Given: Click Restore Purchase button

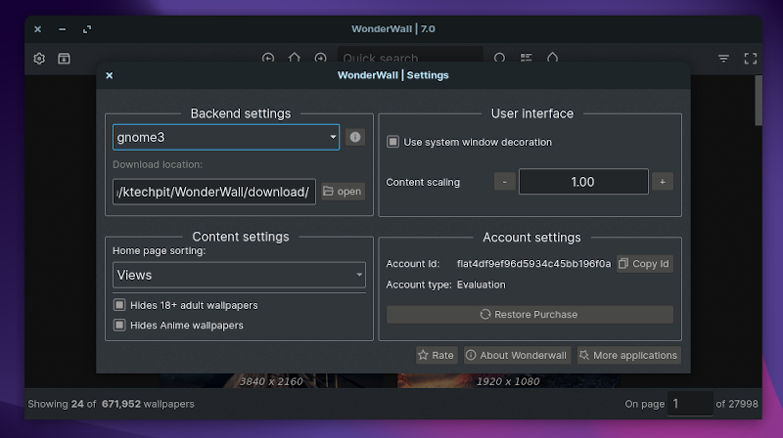Looking at the screenshot, I should coord(530,315).
